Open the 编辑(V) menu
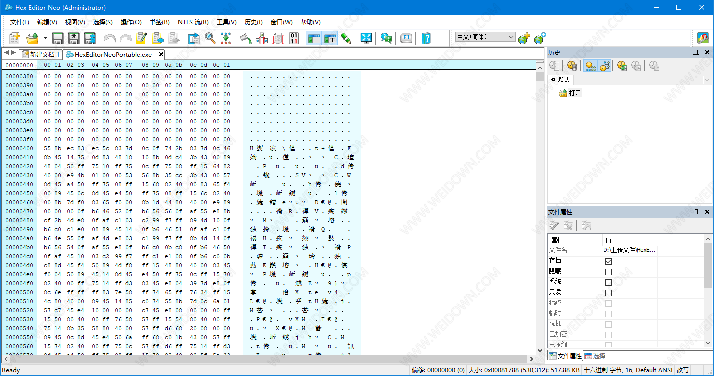Screen dimensions: 714x376 (47, 22)
